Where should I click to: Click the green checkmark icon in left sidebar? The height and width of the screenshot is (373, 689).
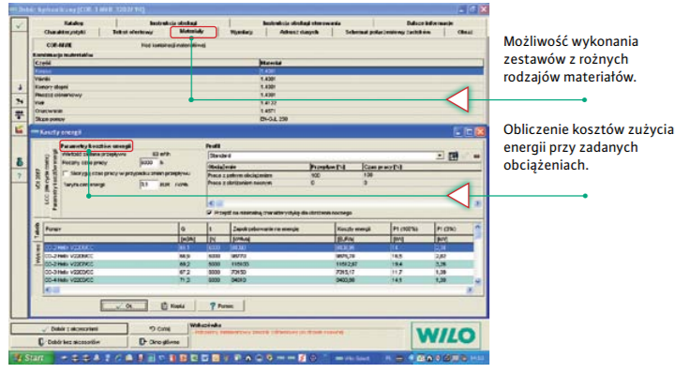pos(19,25)
